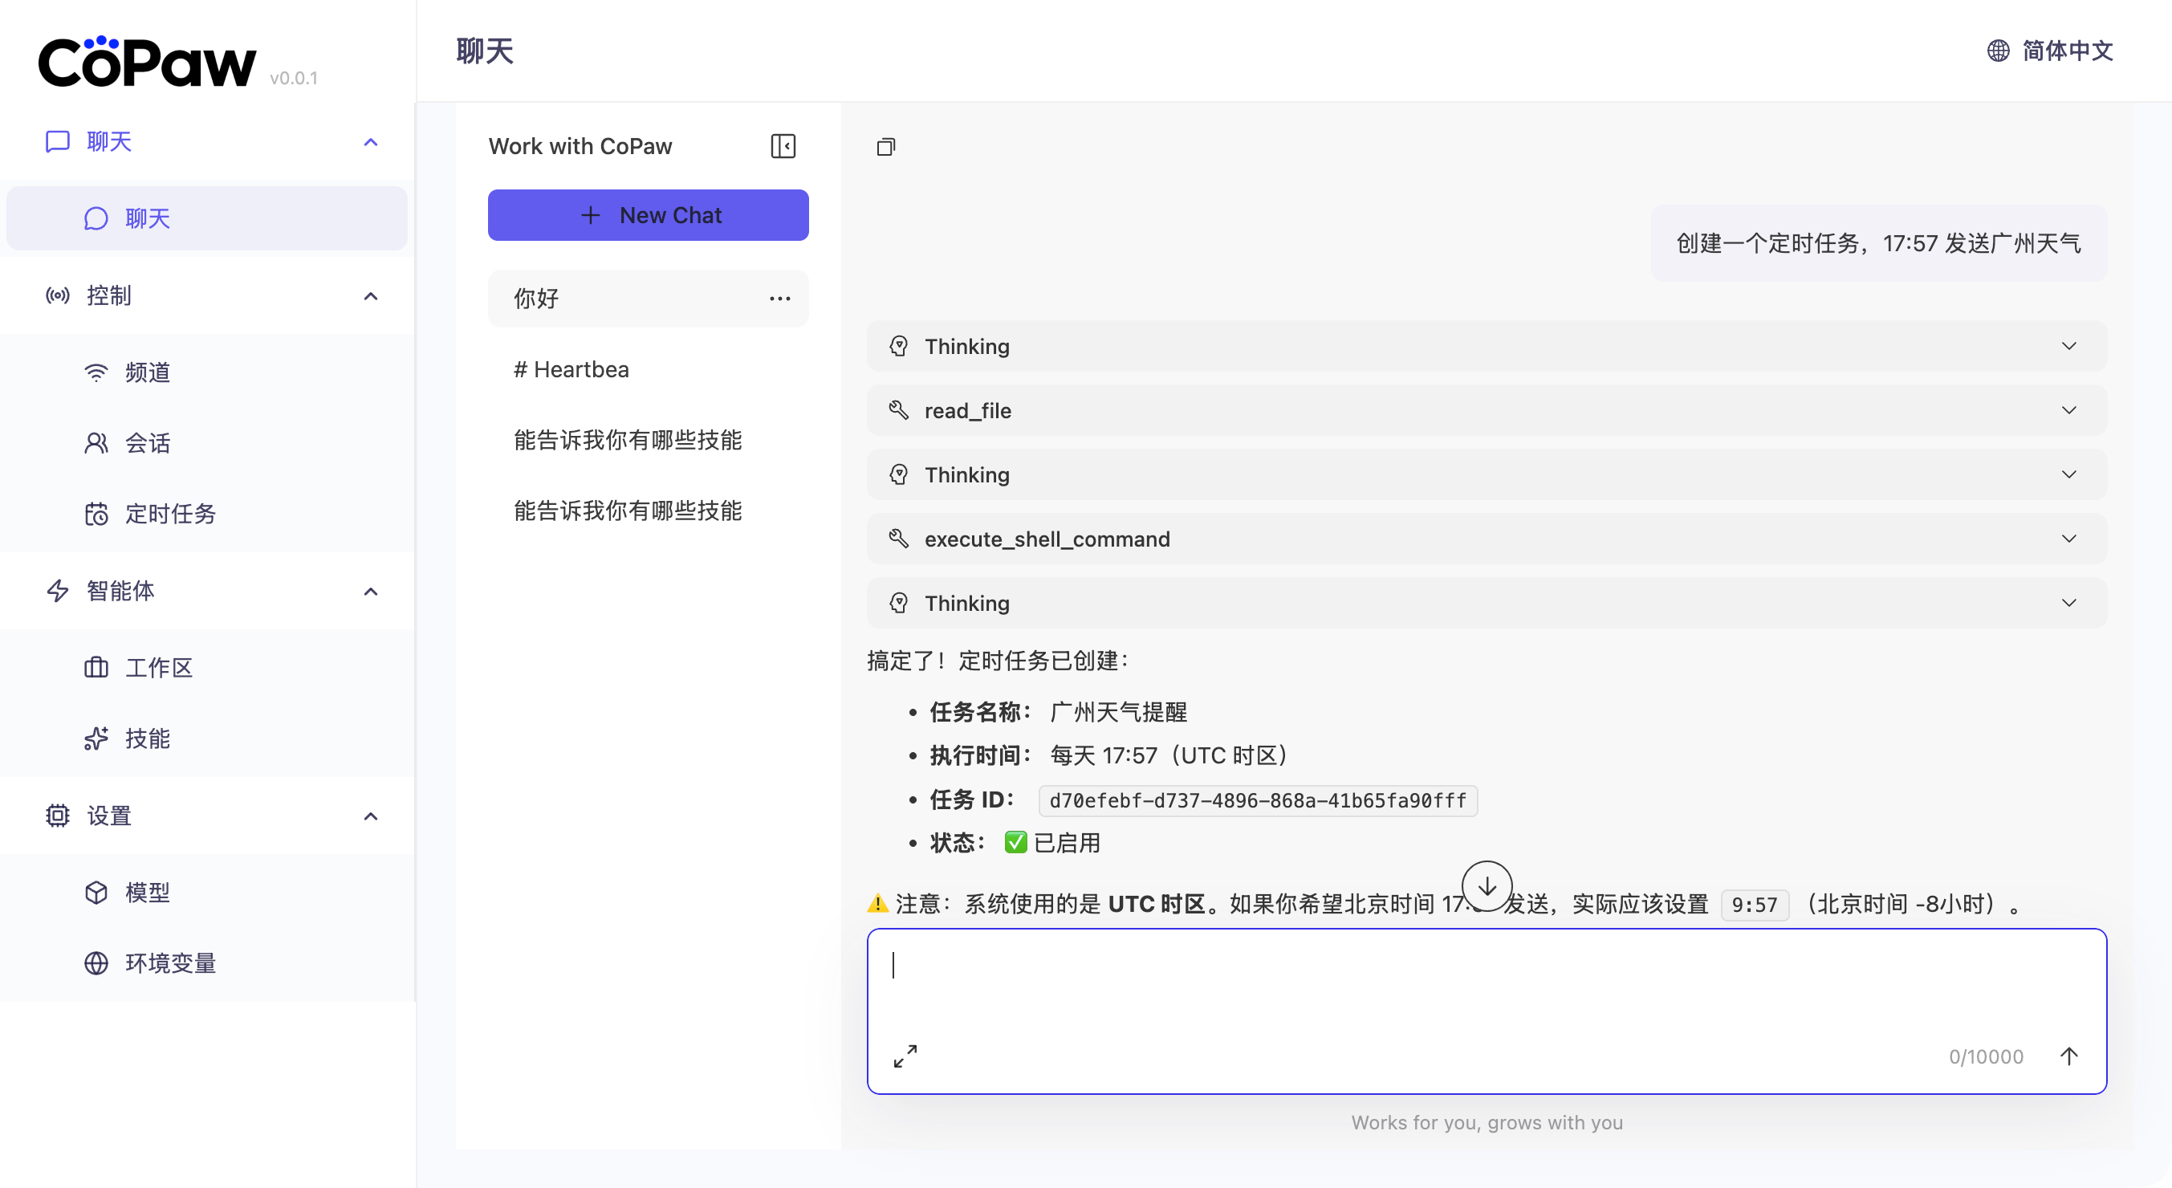
Task: Collapse the 智能体 sidebar section
Action: tap(370, 591)
